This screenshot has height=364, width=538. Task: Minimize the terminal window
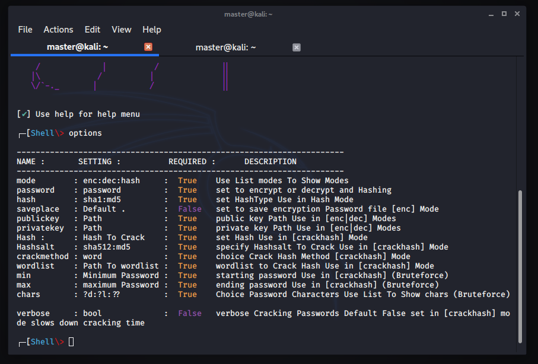coord(491,14)
